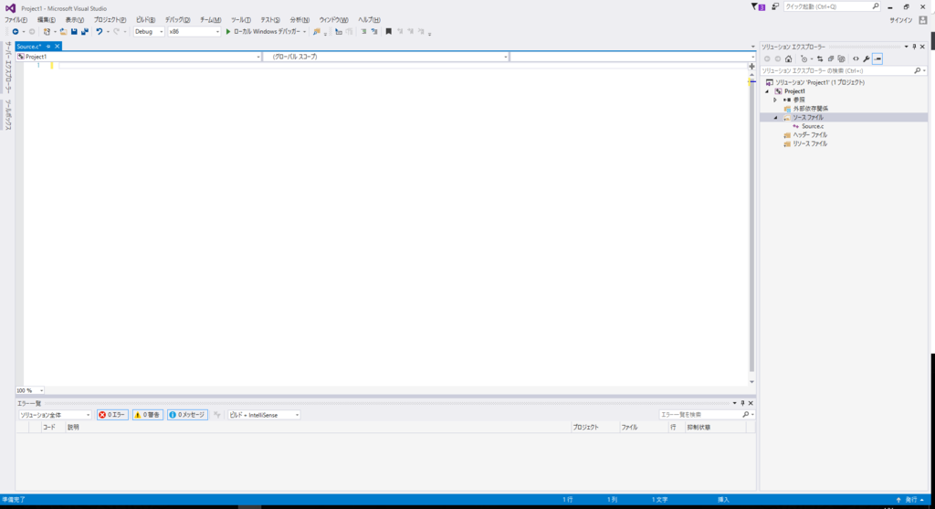
Task: Click the New Project toolbar icon
Action: [47, 32]
